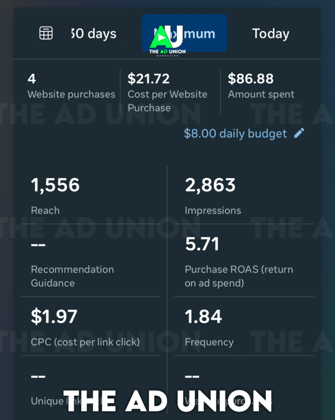Tap the 1.84 Frequency metric
The height and width of the screenshot is (420, 335).
(203, 317)
